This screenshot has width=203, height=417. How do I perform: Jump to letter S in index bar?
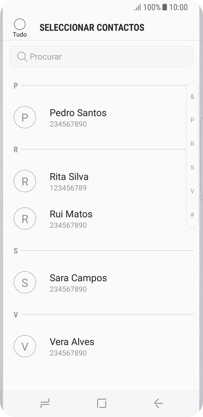[192, 168]
